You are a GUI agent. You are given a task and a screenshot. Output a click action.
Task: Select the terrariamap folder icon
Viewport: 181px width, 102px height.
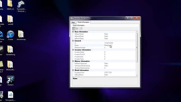21,35
